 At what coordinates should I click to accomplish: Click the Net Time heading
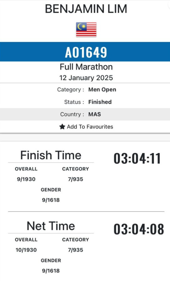(51, 226)
